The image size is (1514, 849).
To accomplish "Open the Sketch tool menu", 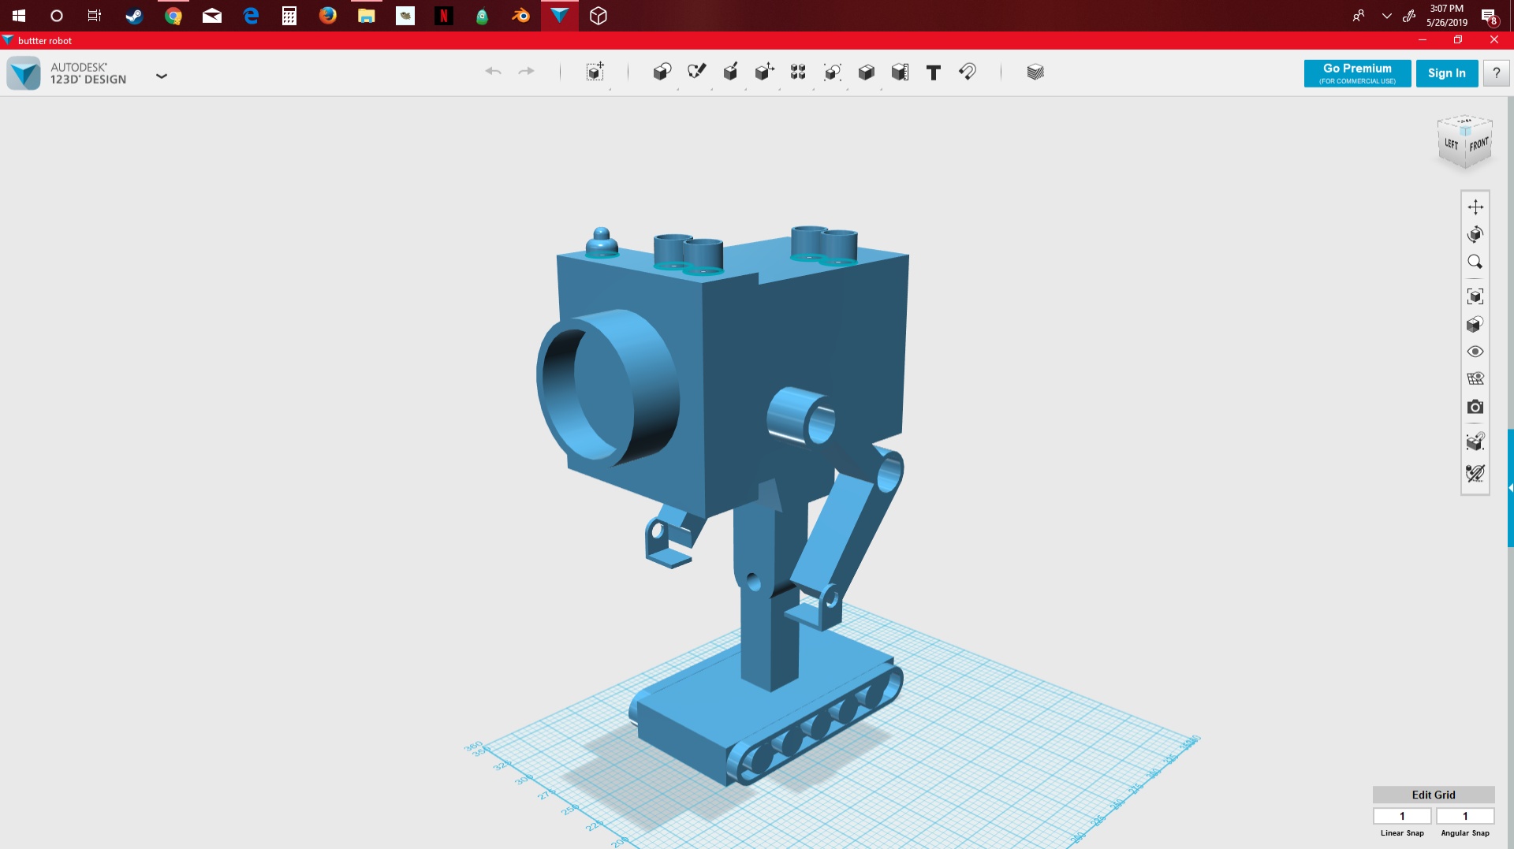I will pos(696,72).
